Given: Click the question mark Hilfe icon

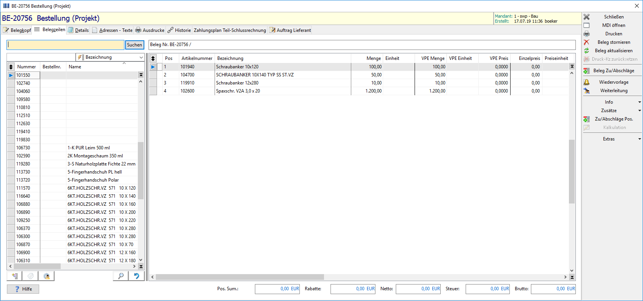Looking at the screenshot, I should [x=17, y=289].
